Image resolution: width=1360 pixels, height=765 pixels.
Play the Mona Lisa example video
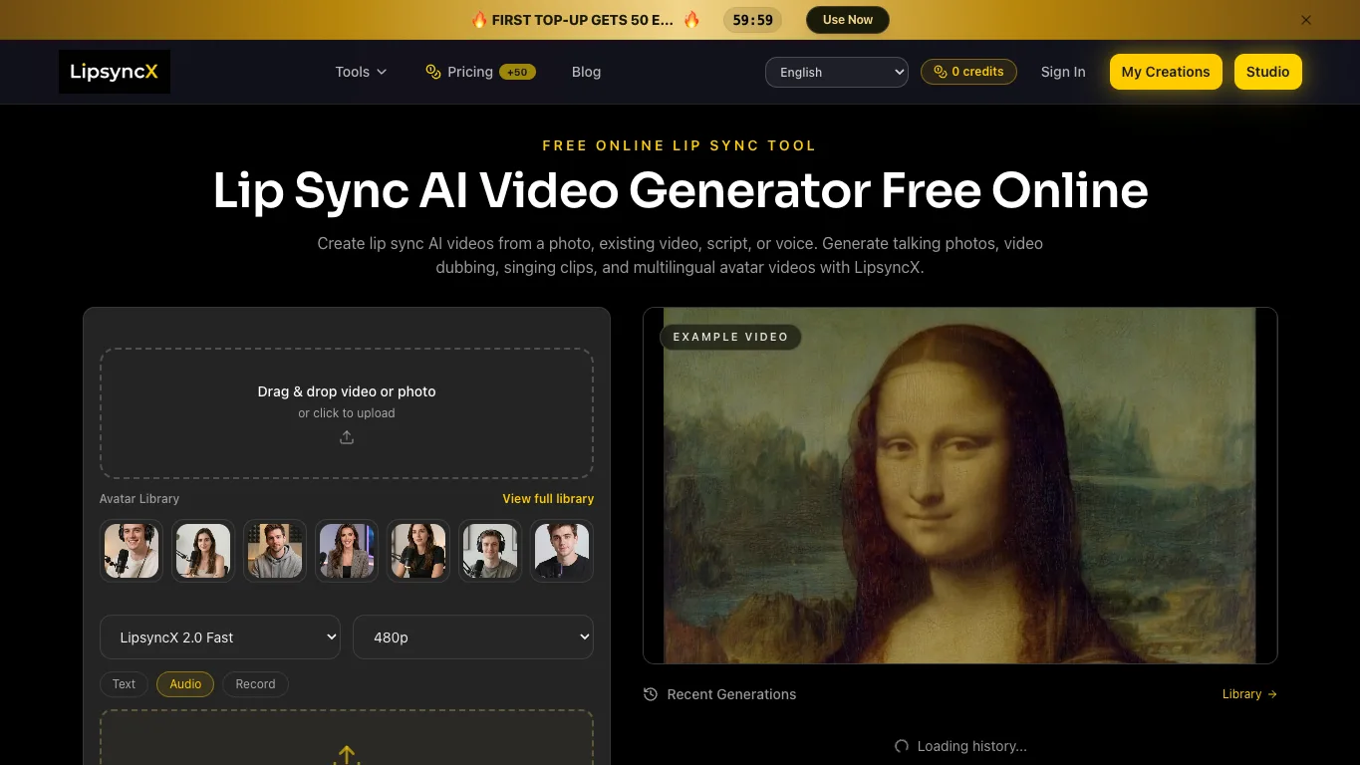[960, 485]
